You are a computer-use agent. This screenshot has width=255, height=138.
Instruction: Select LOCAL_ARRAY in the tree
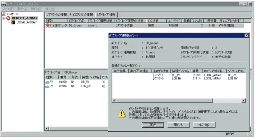(27, 22)
